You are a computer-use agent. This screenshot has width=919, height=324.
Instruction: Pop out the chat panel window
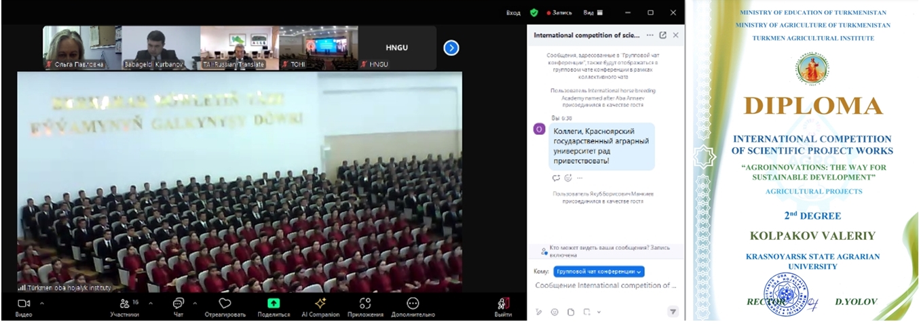[x=663, y=35]
